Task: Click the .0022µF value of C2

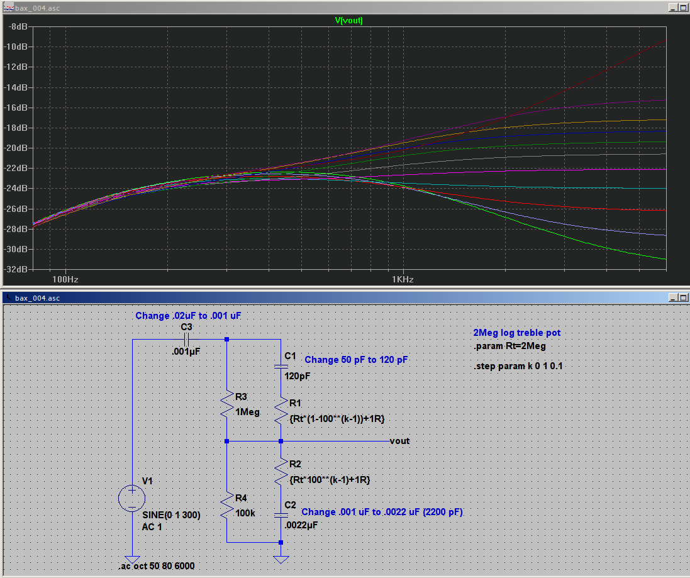Action: point(301,525)
